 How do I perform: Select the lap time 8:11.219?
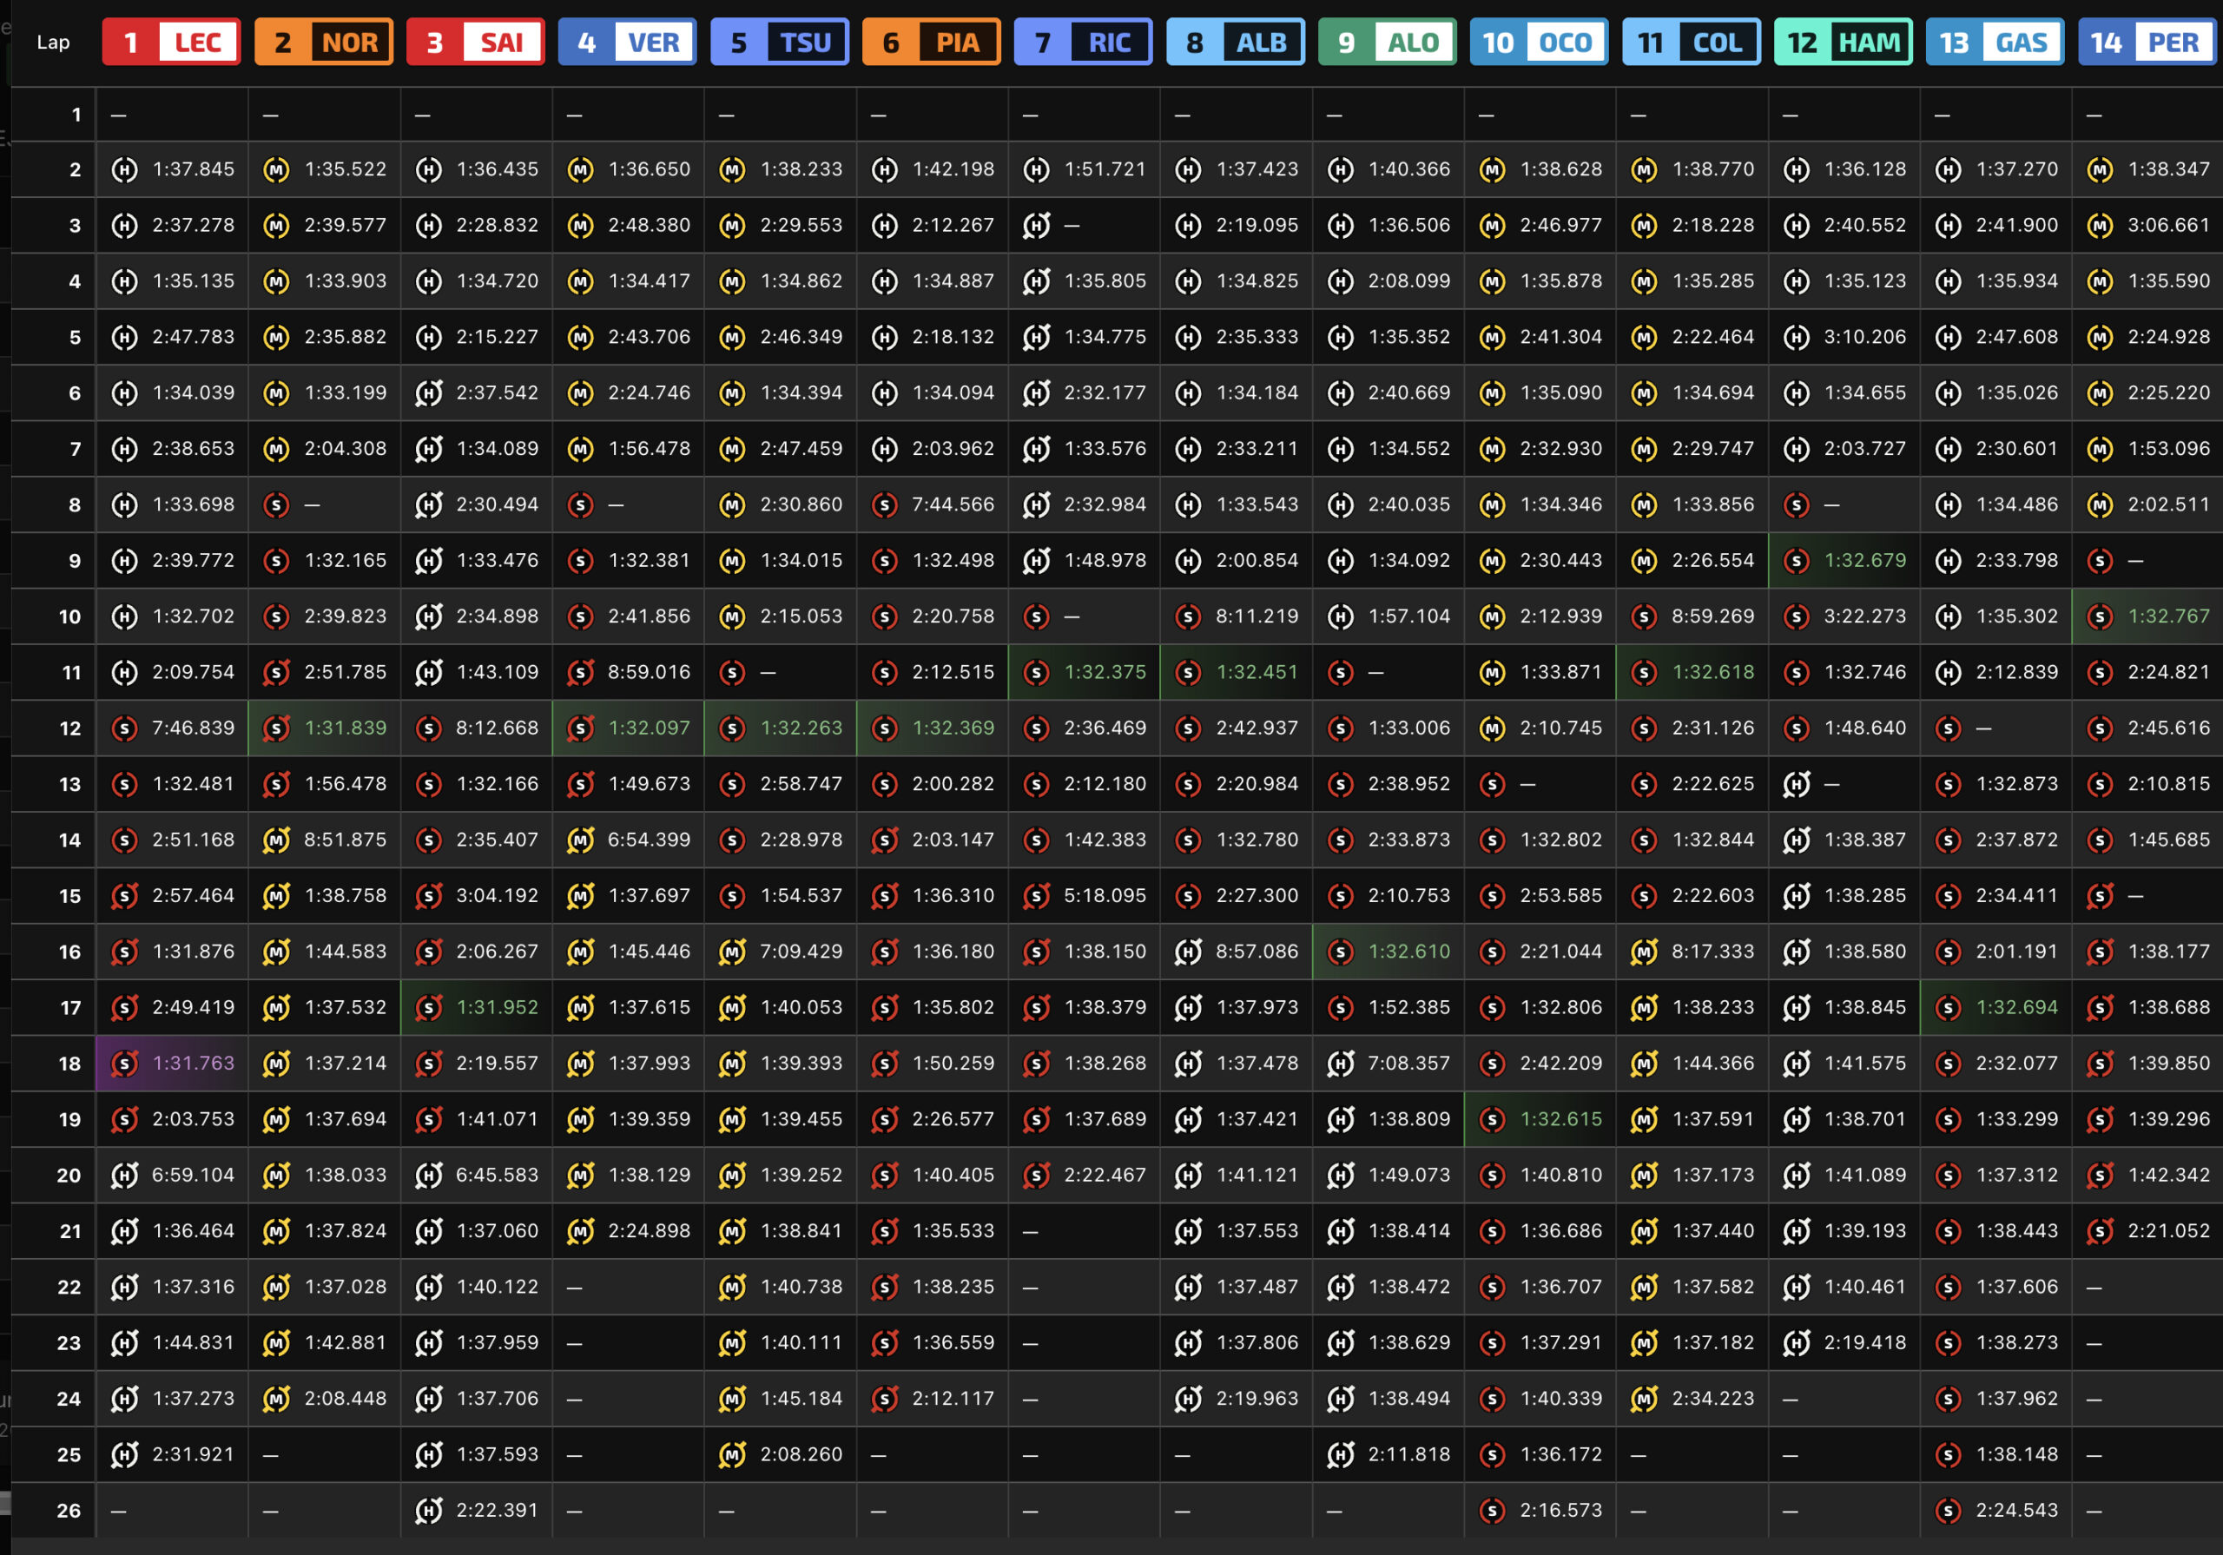(1257, 616)
